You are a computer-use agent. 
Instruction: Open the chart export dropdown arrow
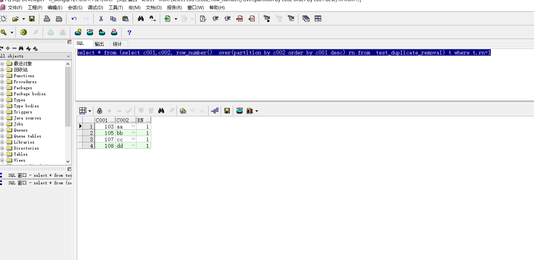click(x=257, y=111)
